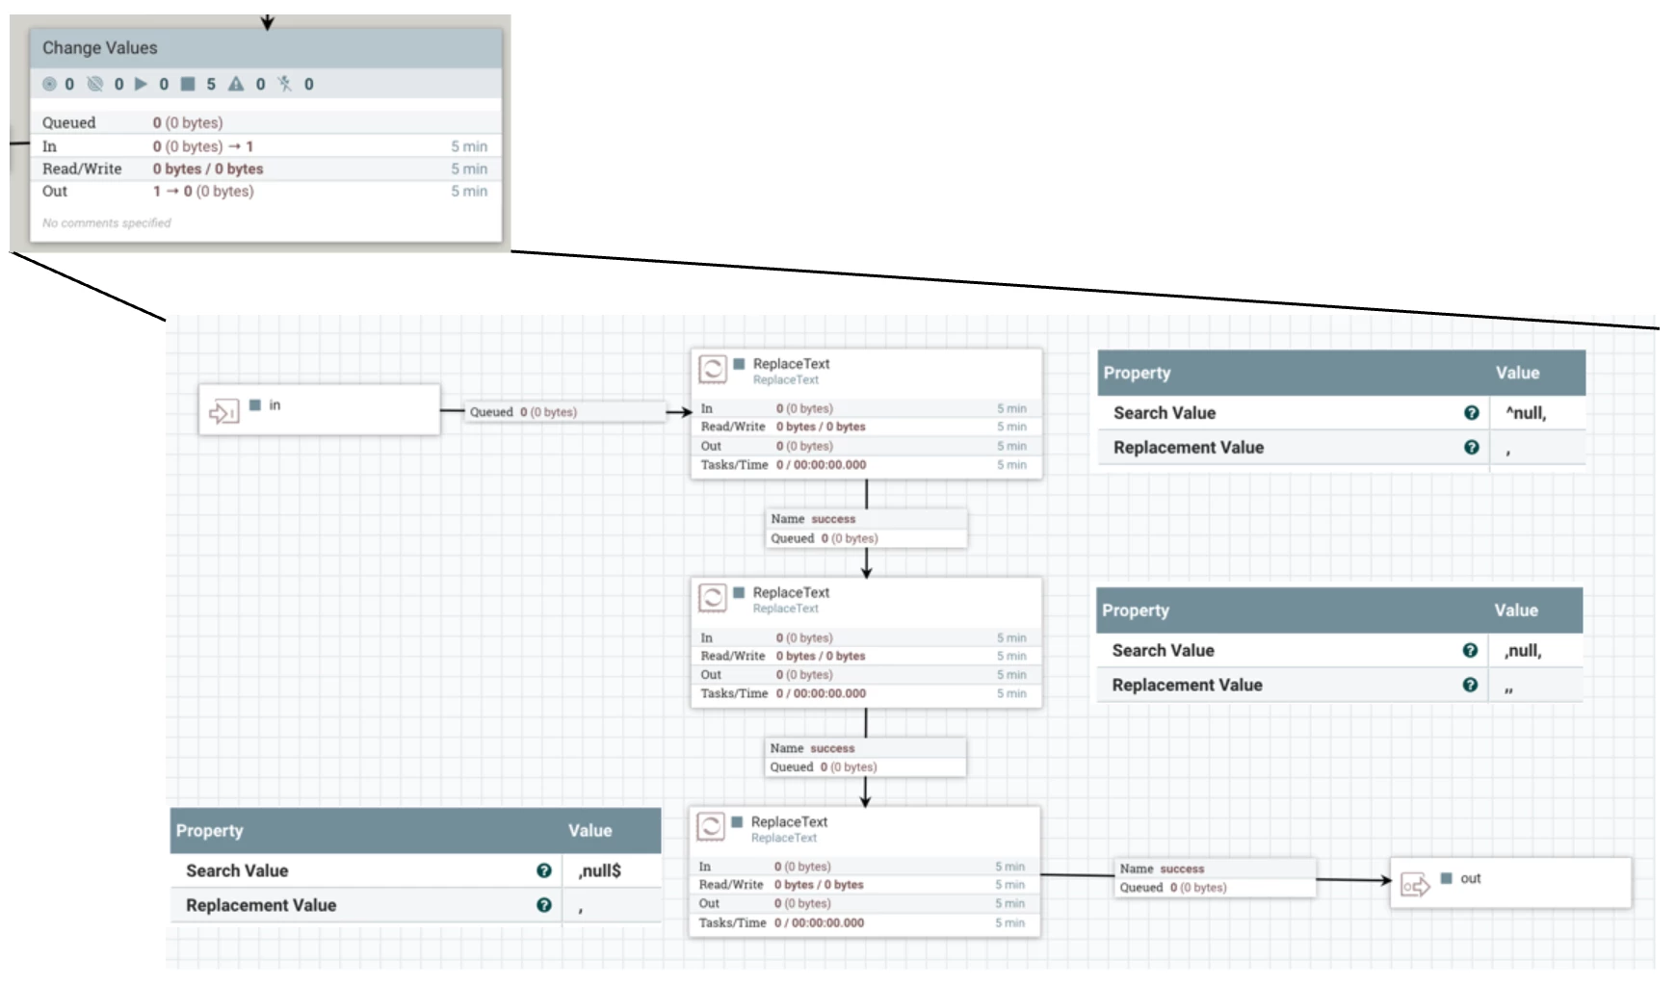Click the running play icon in Change Values
Viewport: 1676px width, 986px height.
tap(141, 84)
